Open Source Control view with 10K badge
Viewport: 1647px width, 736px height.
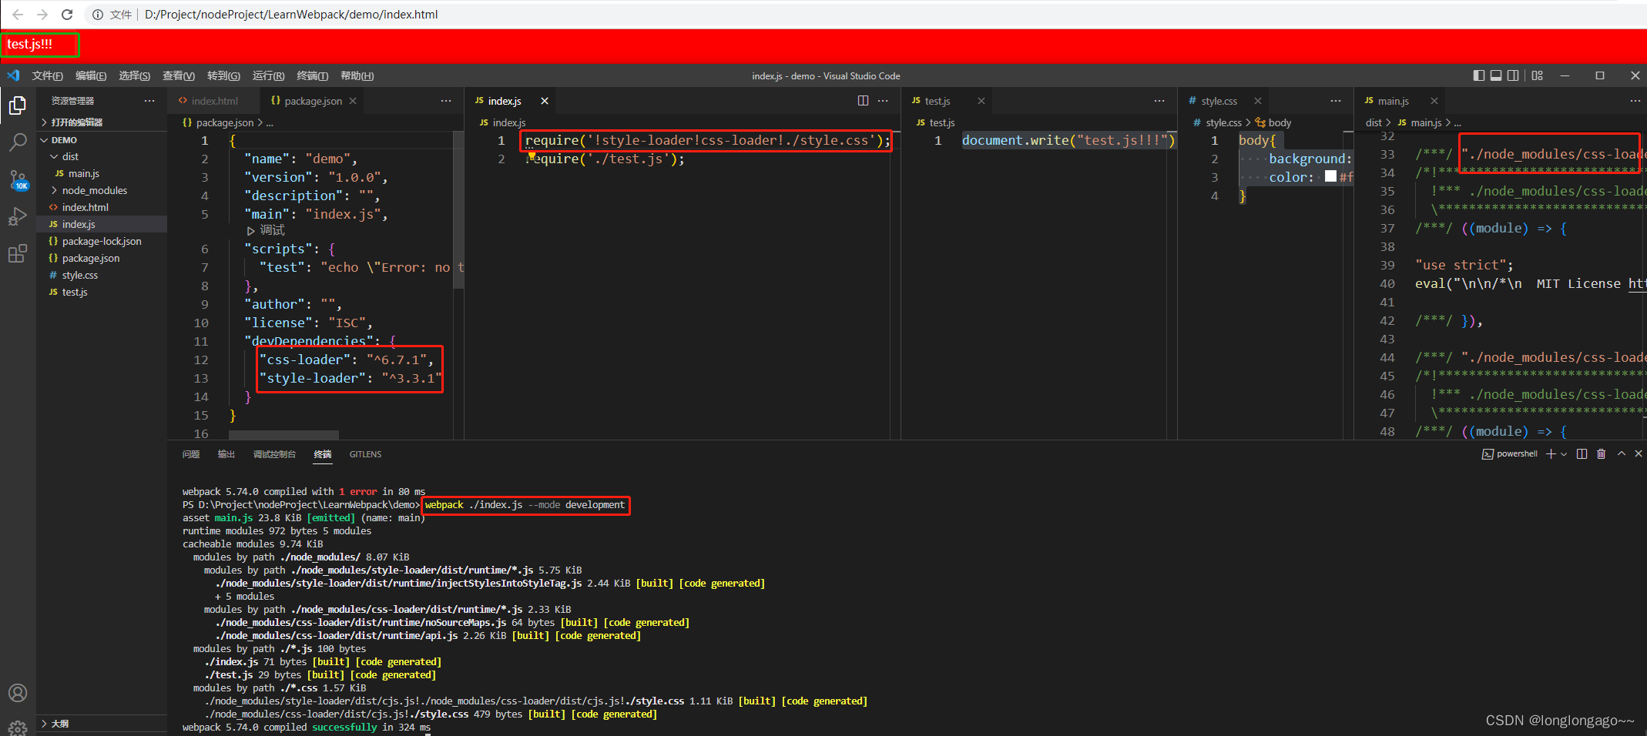click(x=17, y=180)
